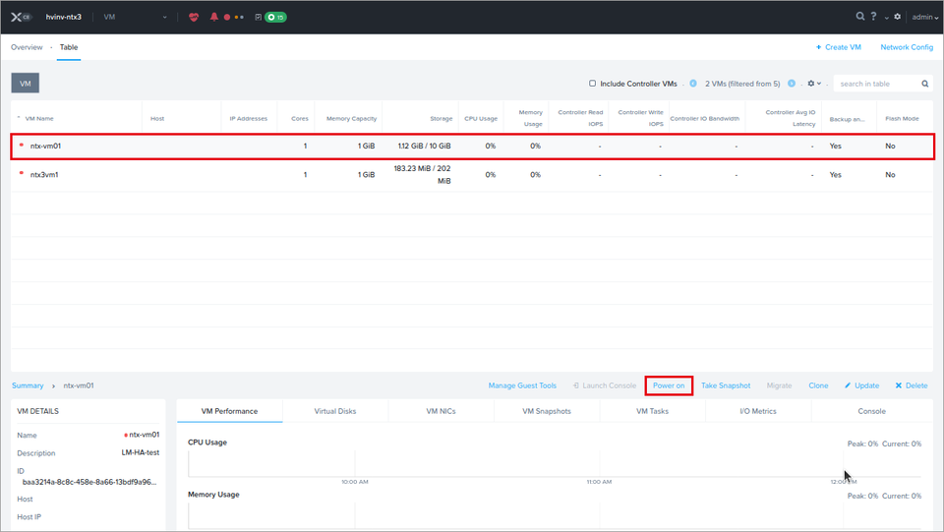Click the Nutanix X logo icon
Screen dimensions: 944x532
(x=17, y=17)
